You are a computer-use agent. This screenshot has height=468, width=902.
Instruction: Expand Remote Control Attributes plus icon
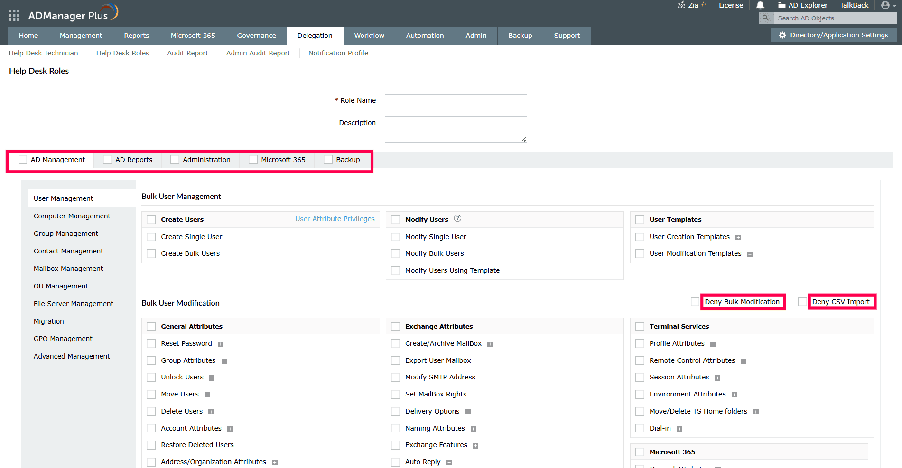(744, 361)
